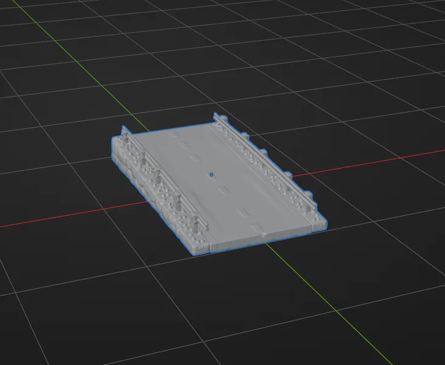Click the nearest post on the left guardrail
The image size is (445, 365).
pyautogui.click(x=195, y=224)
